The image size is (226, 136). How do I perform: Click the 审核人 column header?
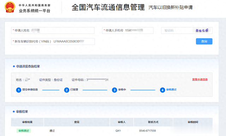pyautogui.click(x=121, y=122)
